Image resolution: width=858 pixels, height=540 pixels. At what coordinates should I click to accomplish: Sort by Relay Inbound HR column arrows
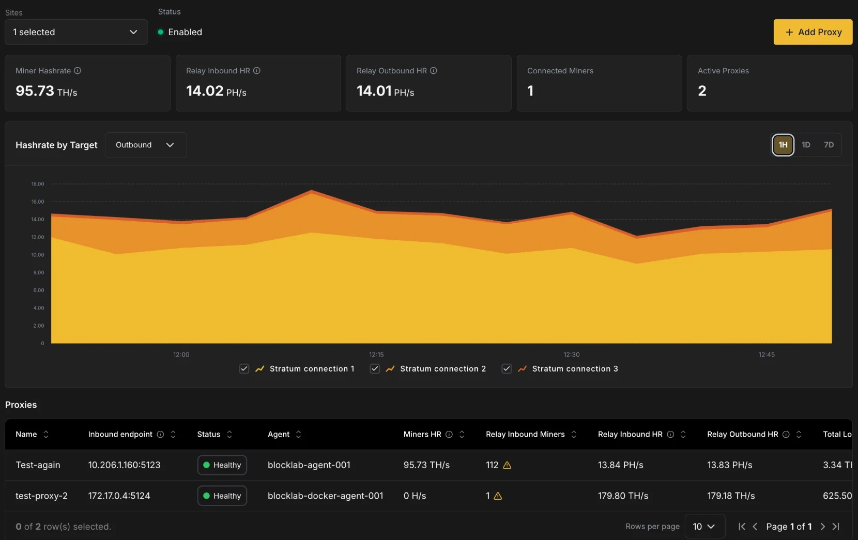pyautogui.click(x=683, y=434)
